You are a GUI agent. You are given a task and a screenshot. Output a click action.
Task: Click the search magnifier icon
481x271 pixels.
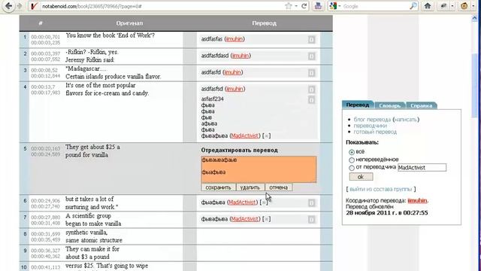coord(413,6)
